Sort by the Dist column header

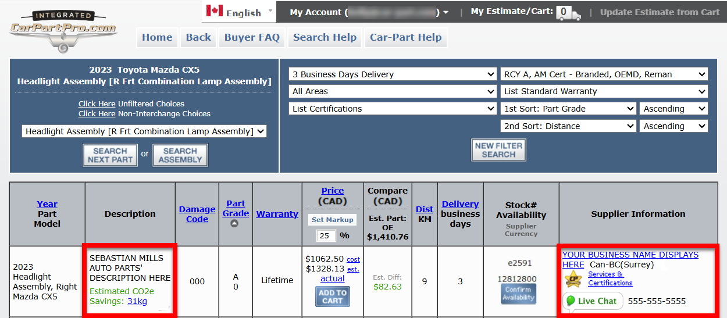pos(425,209)
